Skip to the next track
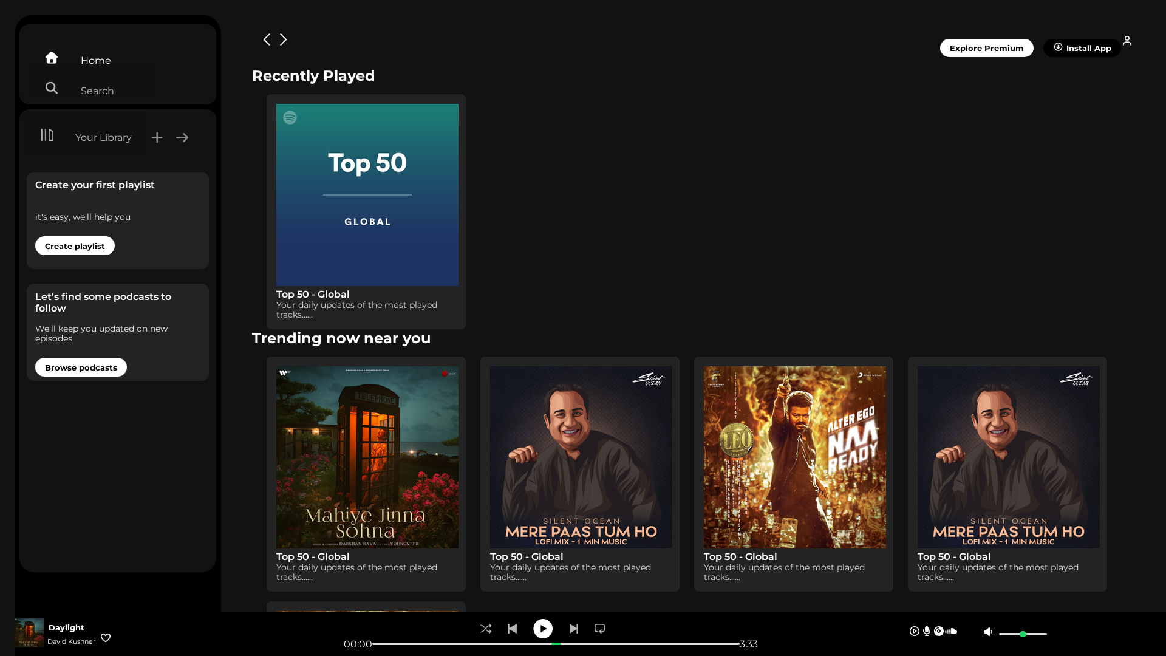1166x656 pixels. coord(574,629)
